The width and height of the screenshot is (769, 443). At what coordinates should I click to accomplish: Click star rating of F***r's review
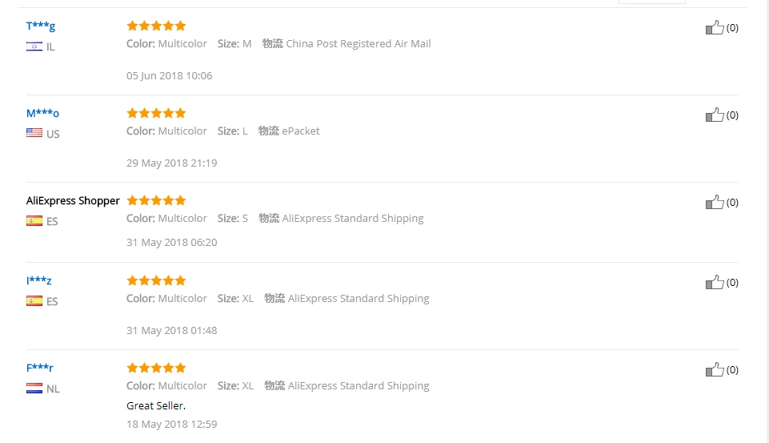pos(157,368)
